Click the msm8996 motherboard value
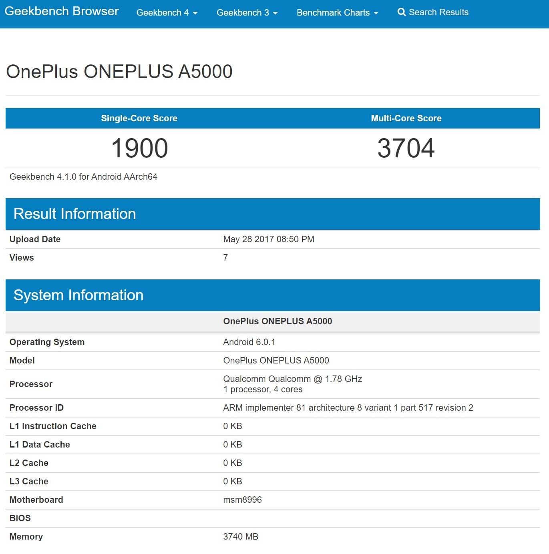The height and width of the screenshot is (554, 549). click(242, 500)
